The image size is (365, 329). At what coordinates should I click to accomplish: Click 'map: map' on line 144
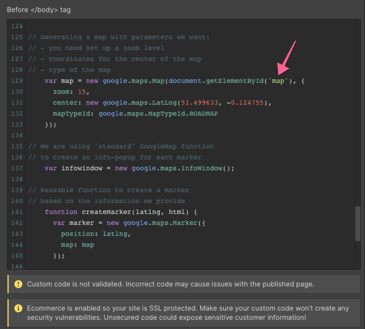[x=77, y=245]
